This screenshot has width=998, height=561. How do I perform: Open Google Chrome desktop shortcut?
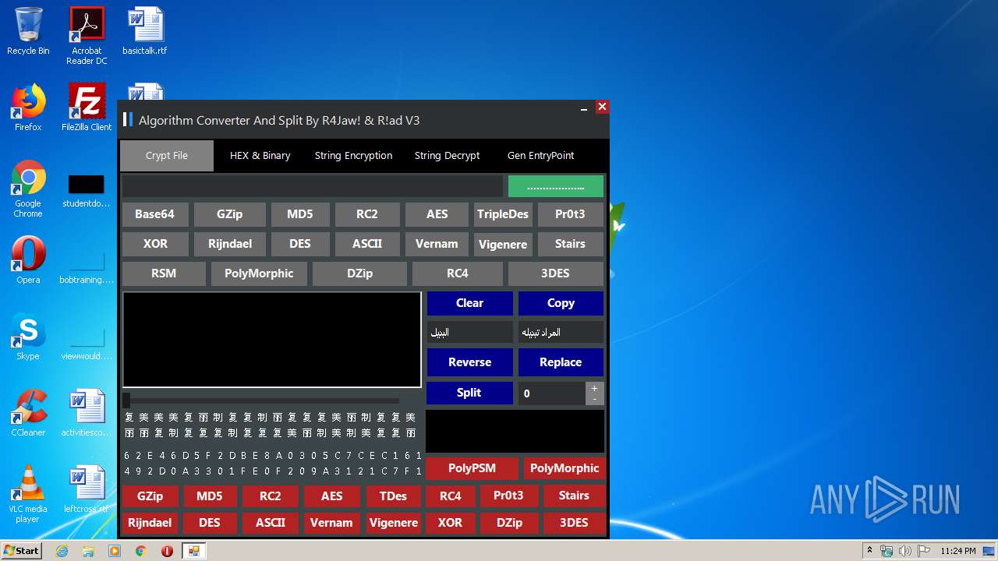(x=28, y=189)
